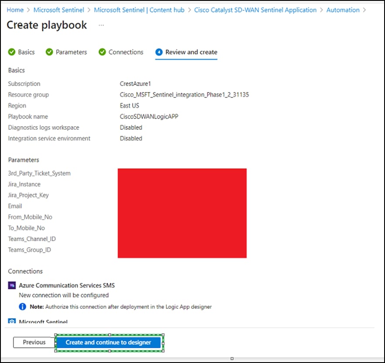
Task: Click the Connections section heading
Action: 25,271
